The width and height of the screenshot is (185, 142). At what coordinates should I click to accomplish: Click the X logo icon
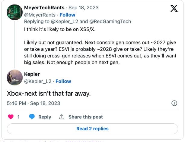click(174, 8)
